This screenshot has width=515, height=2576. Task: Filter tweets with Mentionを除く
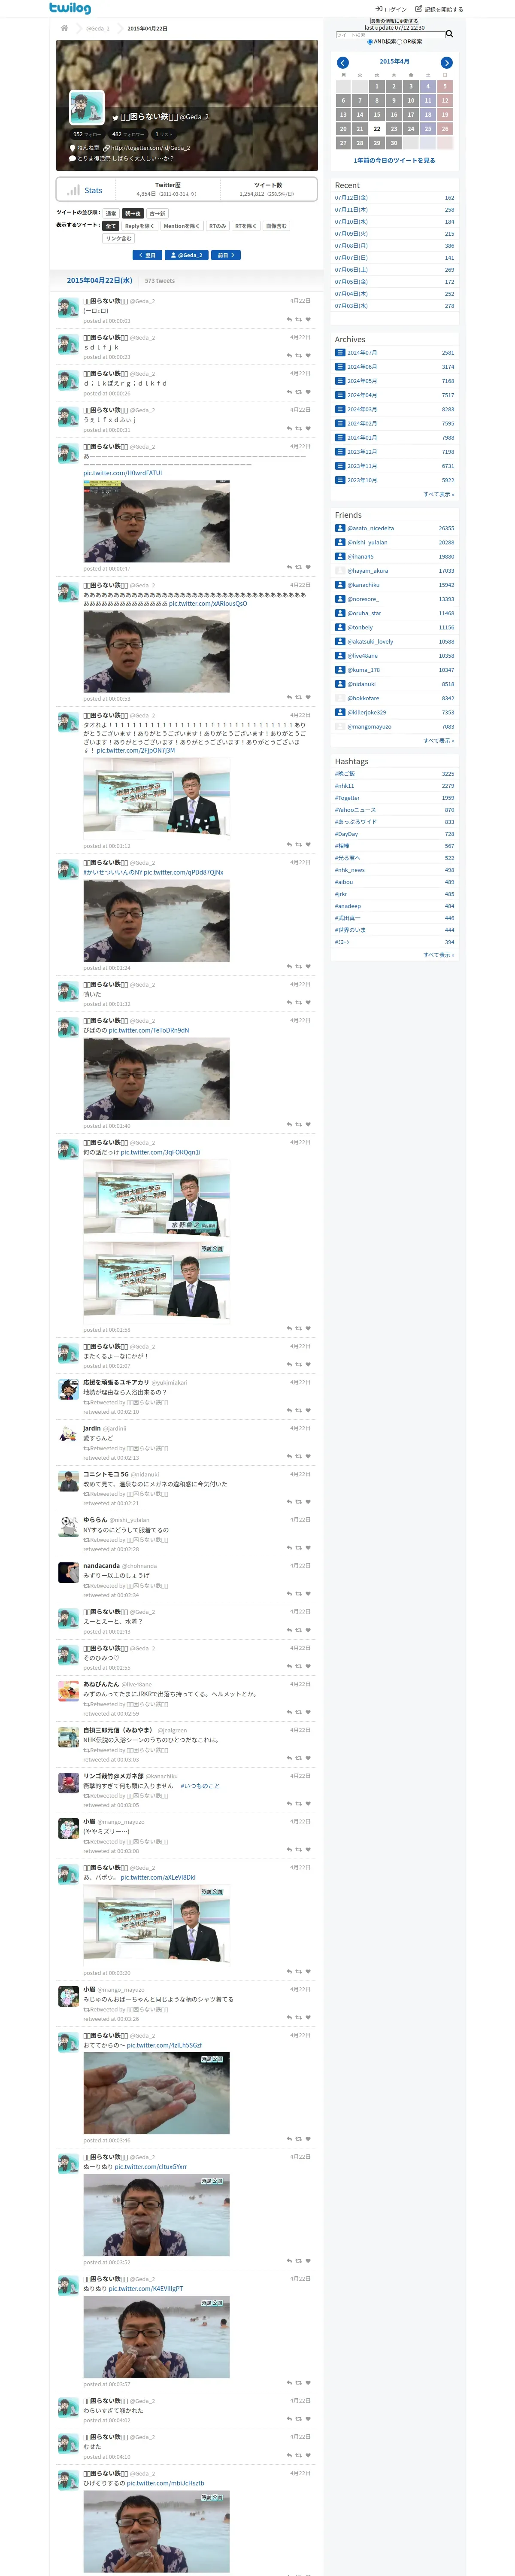tap(181, 226)
